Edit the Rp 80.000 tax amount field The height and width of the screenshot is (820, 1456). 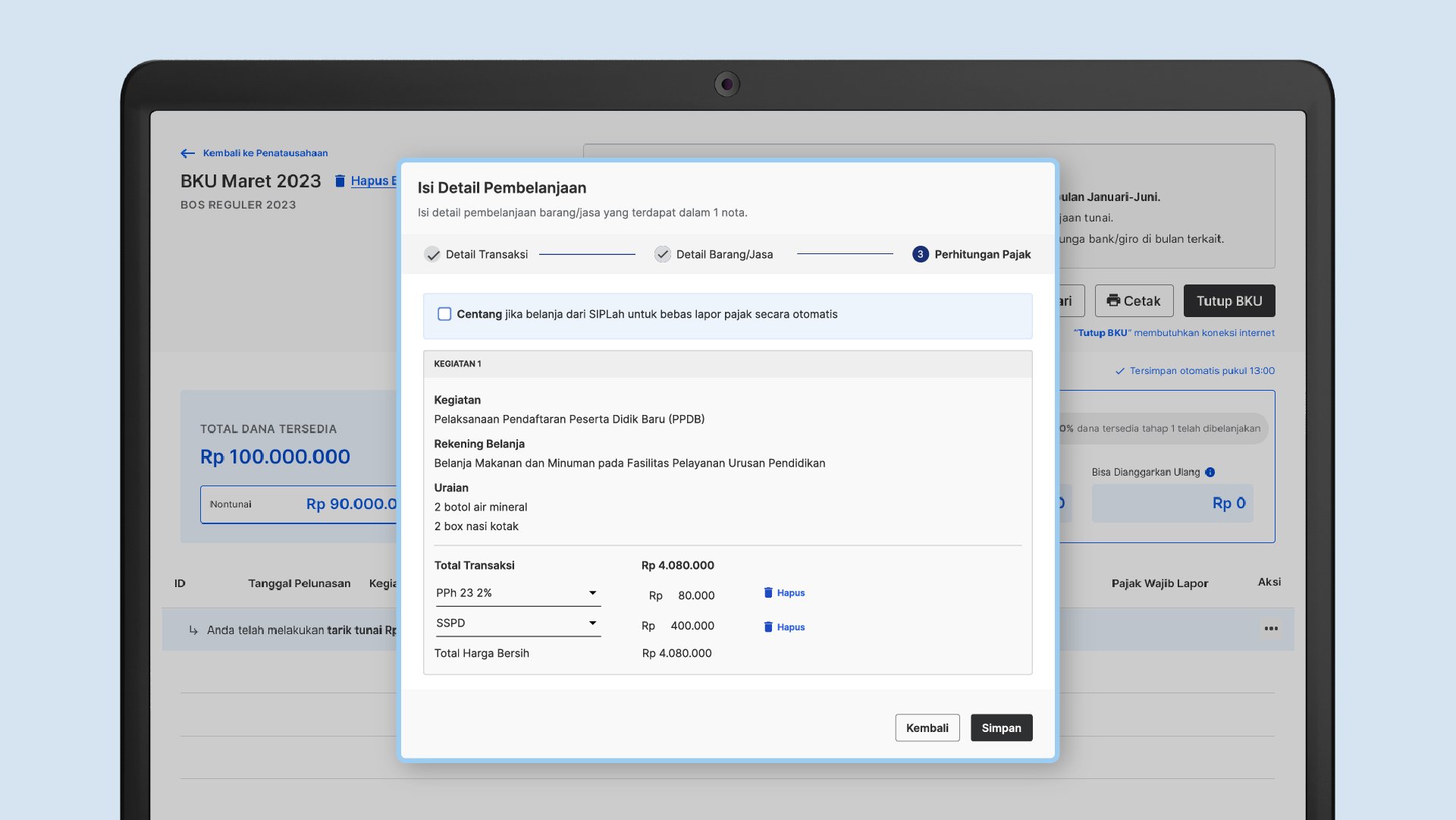click(695, 596)
